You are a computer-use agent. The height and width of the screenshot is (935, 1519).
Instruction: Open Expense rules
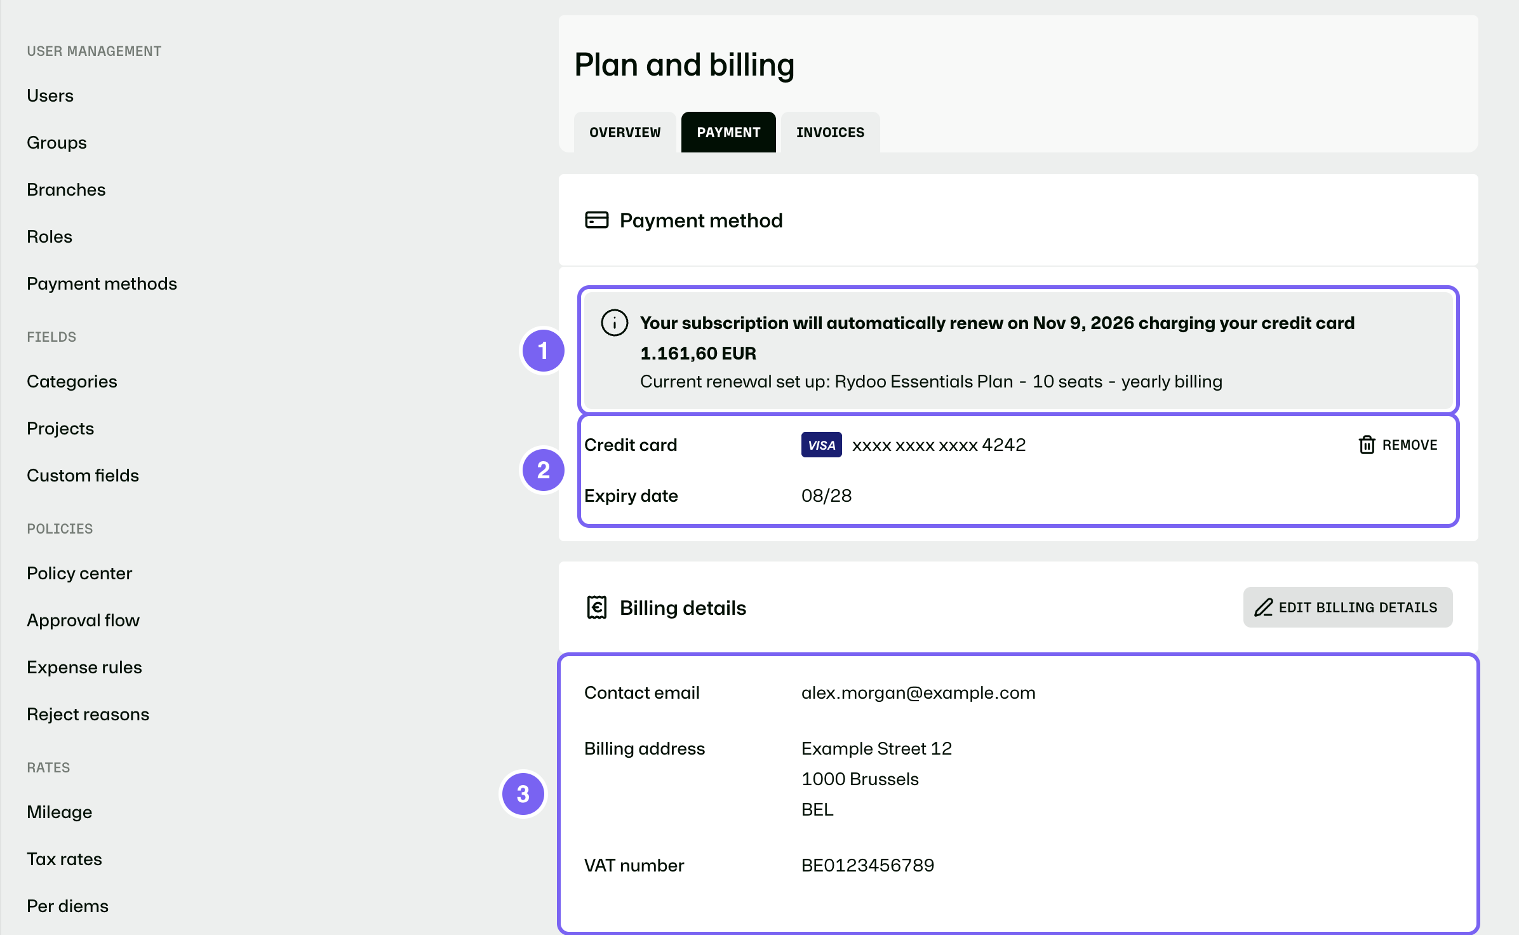(x=84, y=667)
